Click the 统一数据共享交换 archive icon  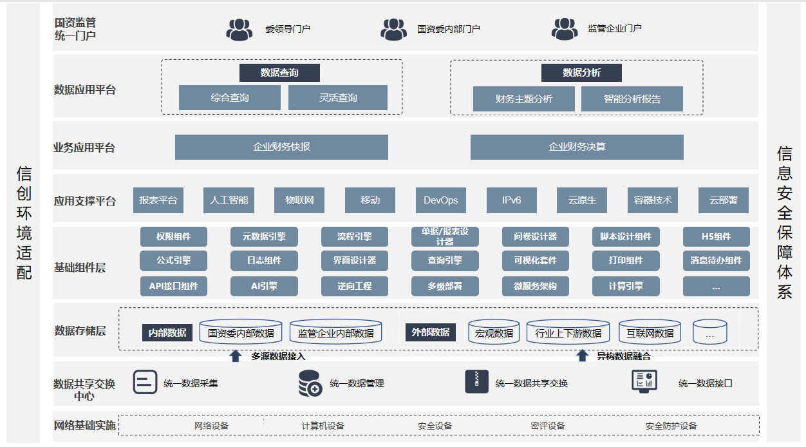click(477, 381)
